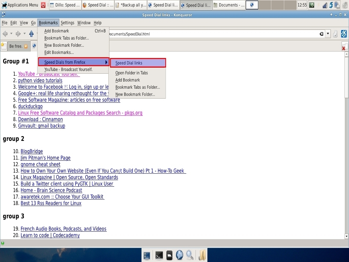Switch to Documents taskbar window

[229, 5]
